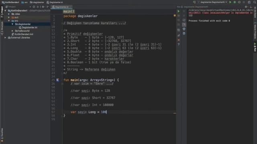Click 'Process finished with exit code 0' text

tap(209, 21)
